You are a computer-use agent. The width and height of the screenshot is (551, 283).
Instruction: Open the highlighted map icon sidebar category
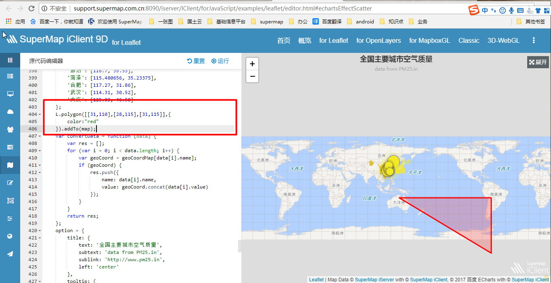coord(10,165)
